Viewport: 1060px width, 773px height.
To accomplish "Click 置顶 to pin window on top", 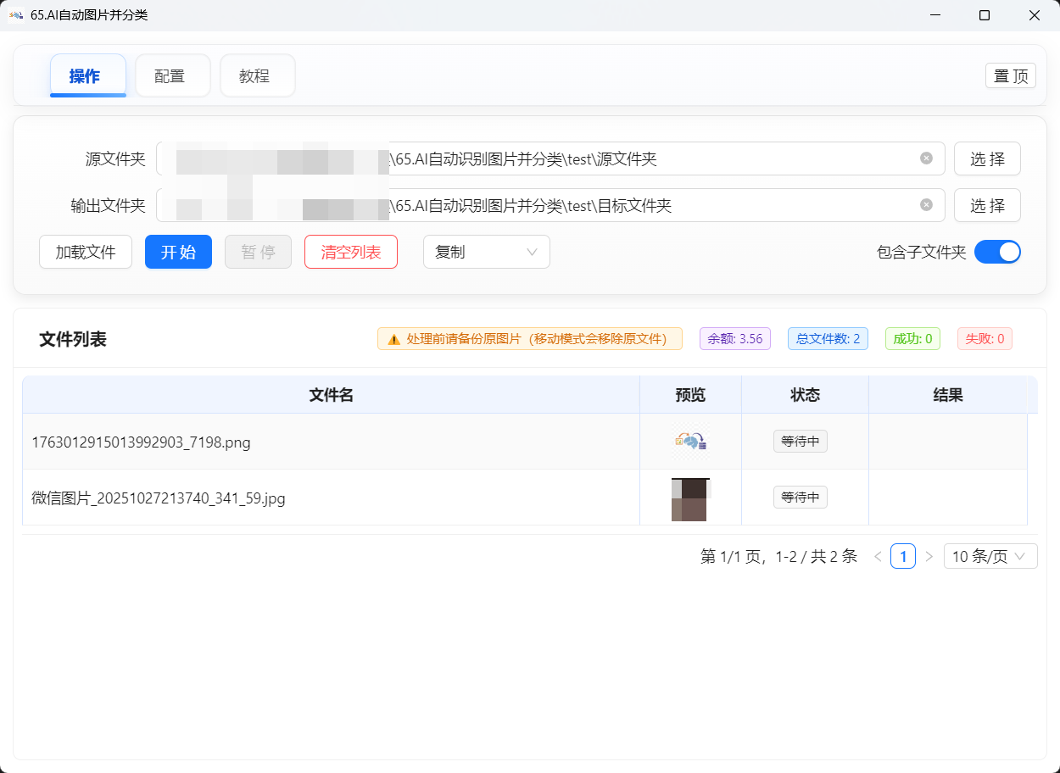I will pyautogui.click(x=1010, y=76).
